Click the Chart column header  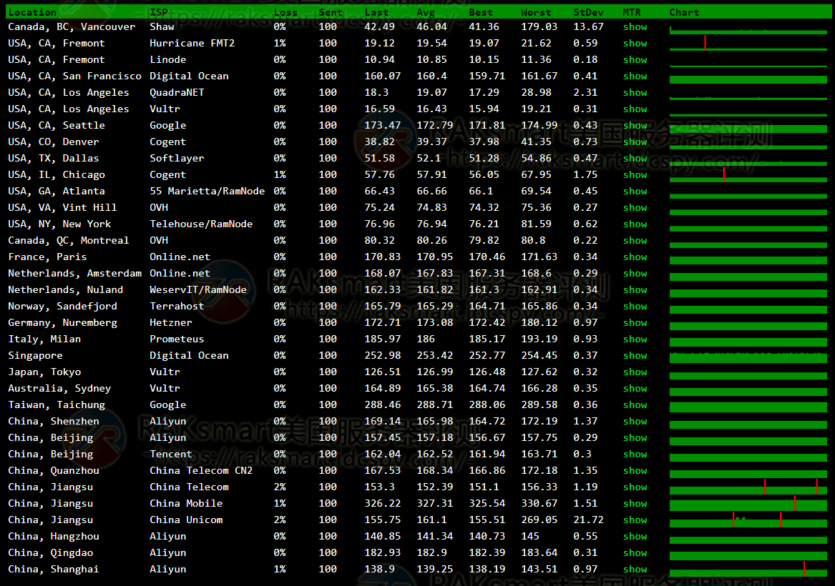click(x=684, y=11)
